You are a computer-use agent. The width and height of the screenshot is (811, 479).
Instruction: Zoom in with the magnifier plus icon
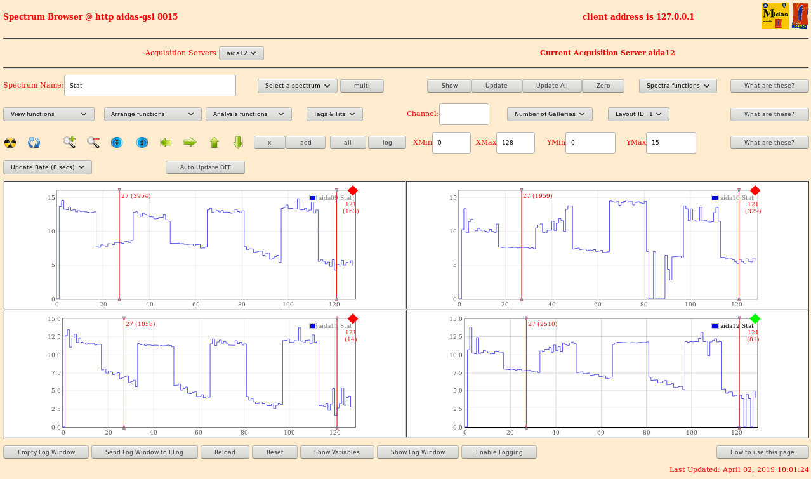[69, 143]
